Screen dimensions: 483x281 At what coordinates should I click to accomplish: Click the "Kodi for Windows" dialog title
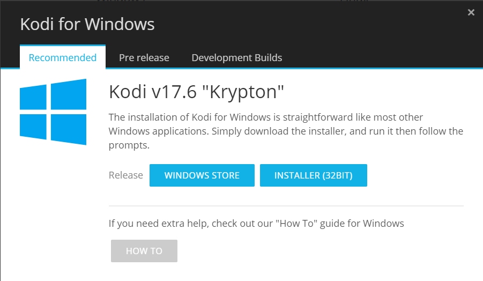[x=87, y=24]
